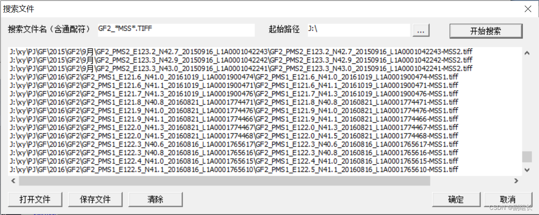Select result line ending L1A0001042241-MSS2.tiff

[241, 69]
